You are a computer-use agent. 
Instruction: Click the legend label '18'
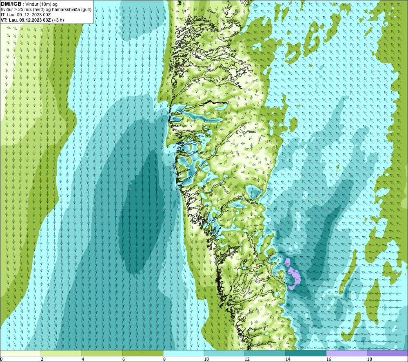(369, 360)
